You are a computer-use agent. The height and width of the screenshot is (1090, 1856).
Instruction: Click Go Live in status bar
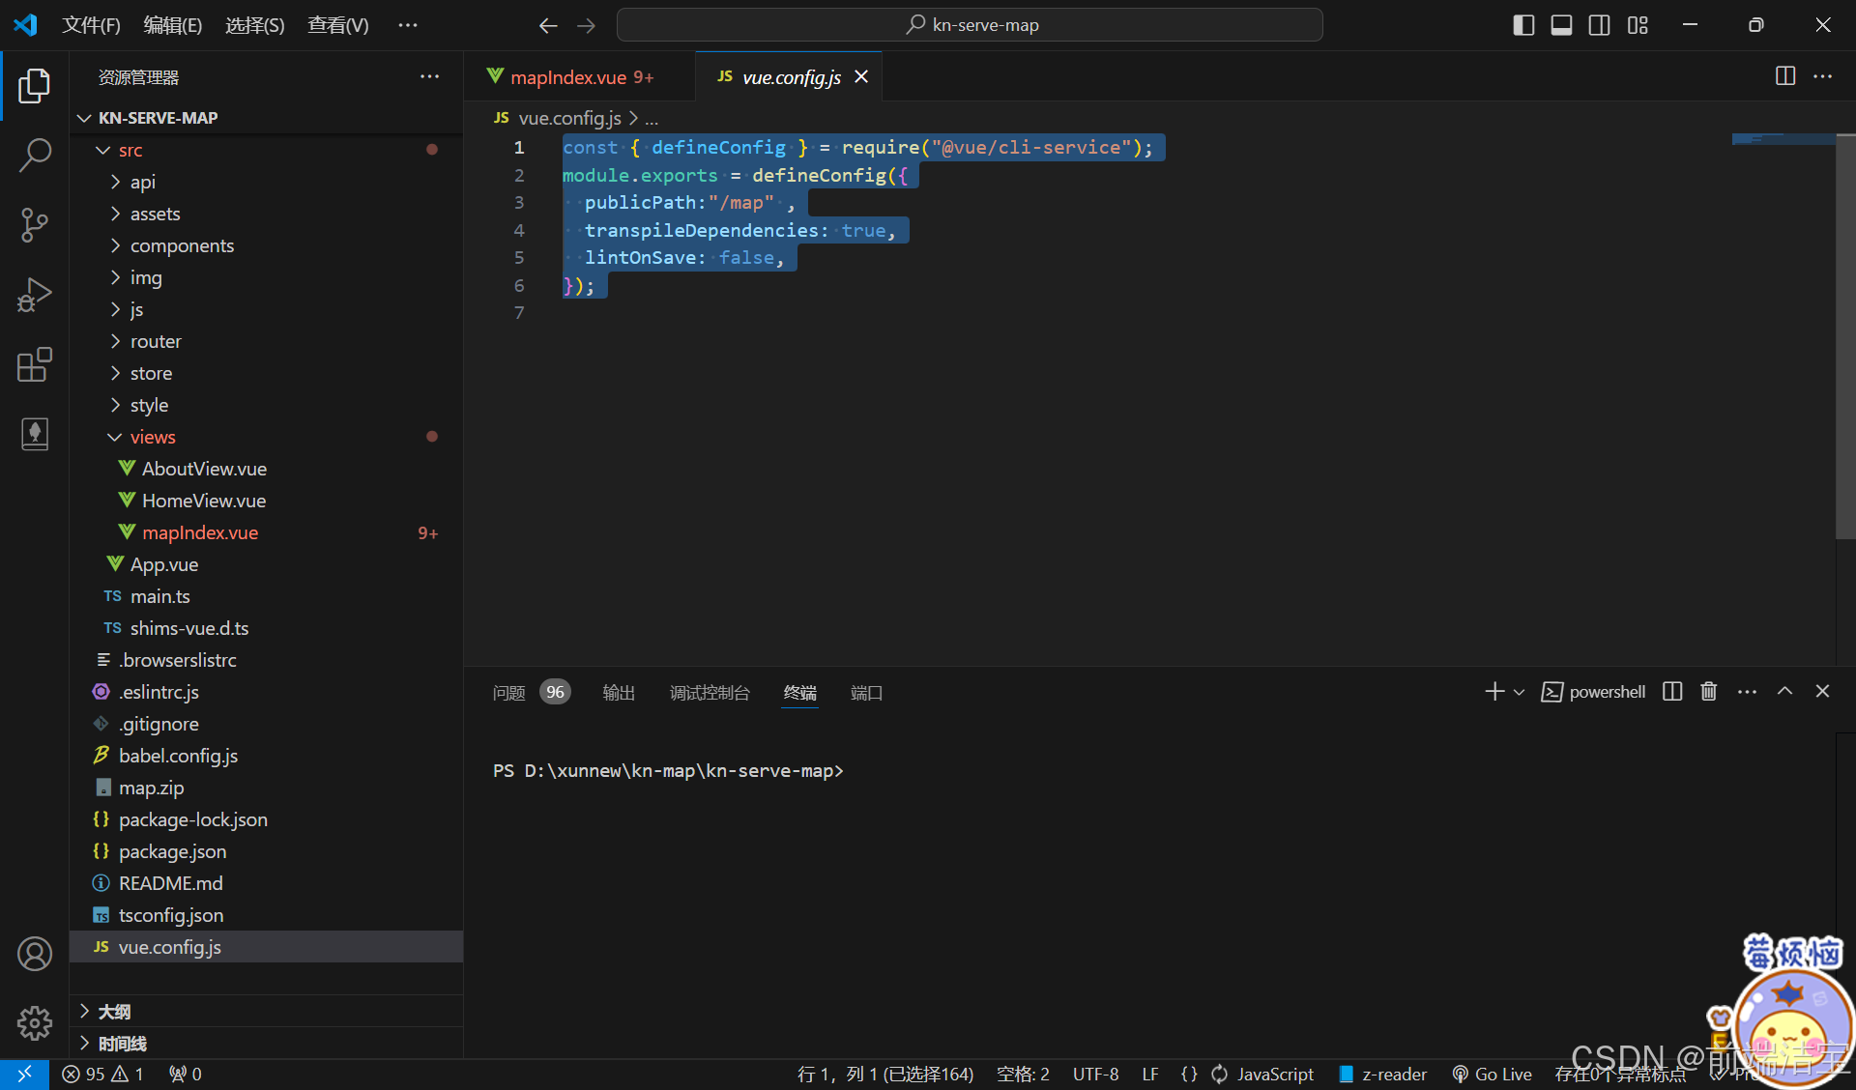coord(1492,1074)
